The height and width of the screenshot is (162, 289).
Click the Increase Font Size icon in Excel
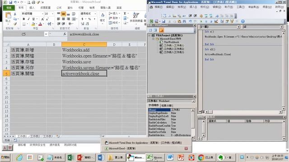(42, 19)
